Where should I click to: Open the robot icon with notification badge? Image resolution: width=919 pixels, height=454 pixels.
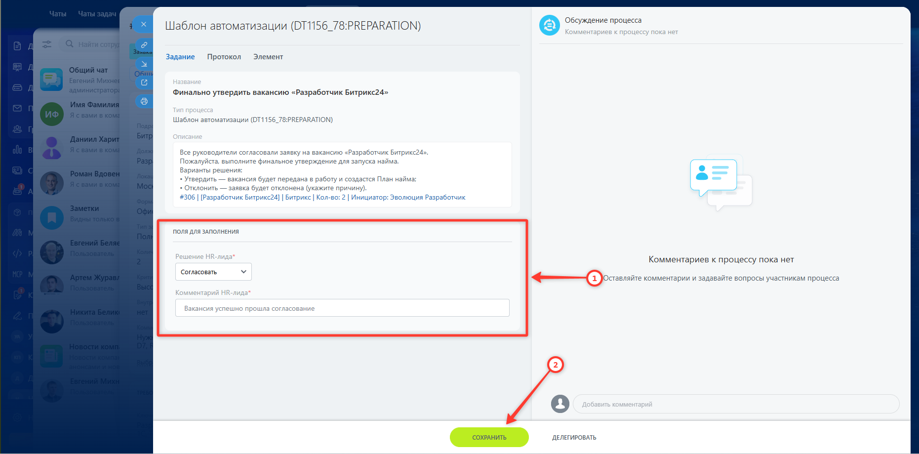point(17,191)
